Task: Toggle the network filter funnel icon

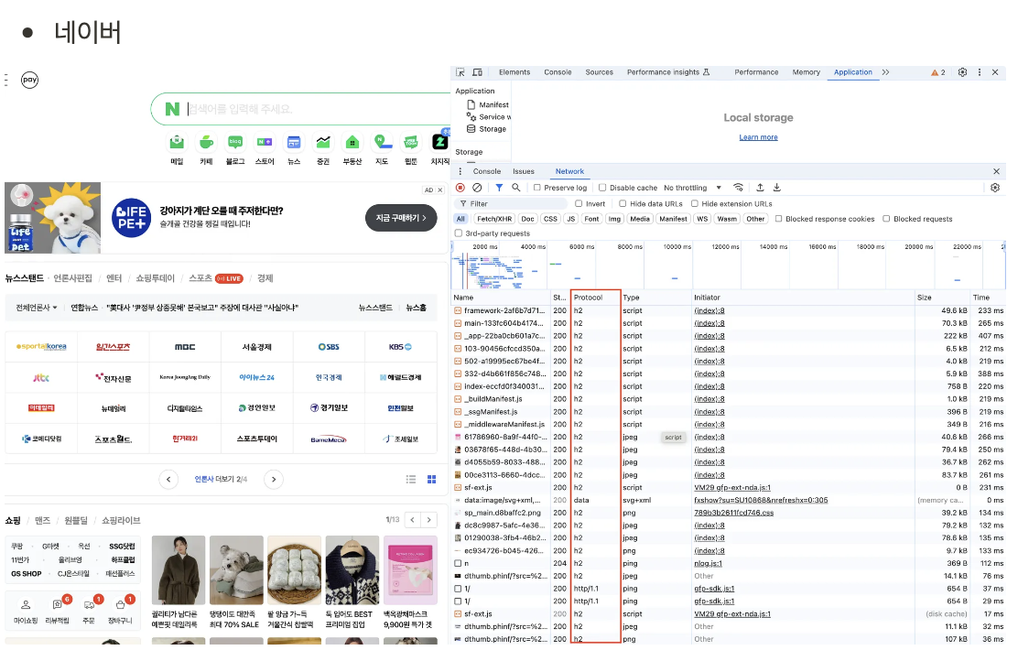Action: click(499, 188)
